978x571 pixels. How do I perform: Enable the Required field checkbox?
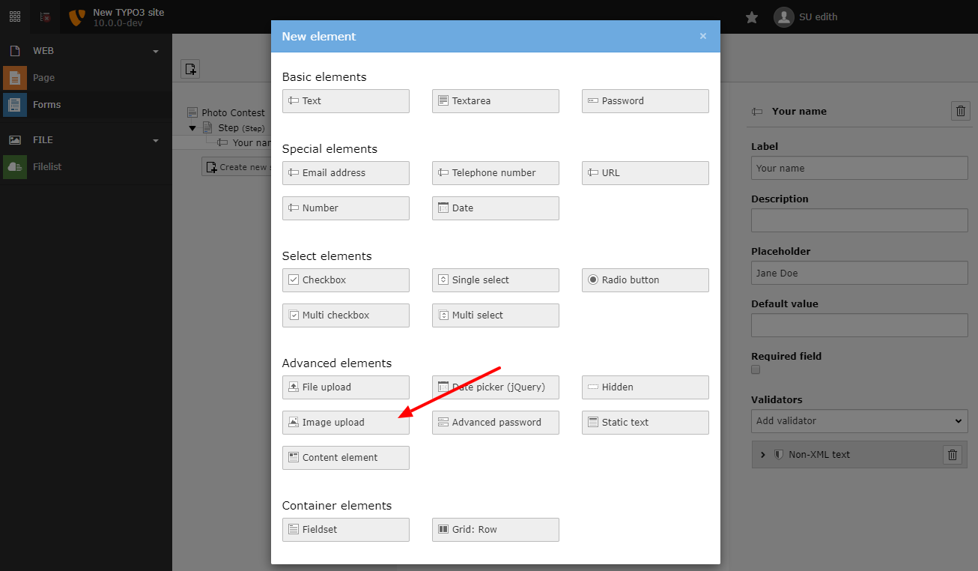[x=756, y=369]
